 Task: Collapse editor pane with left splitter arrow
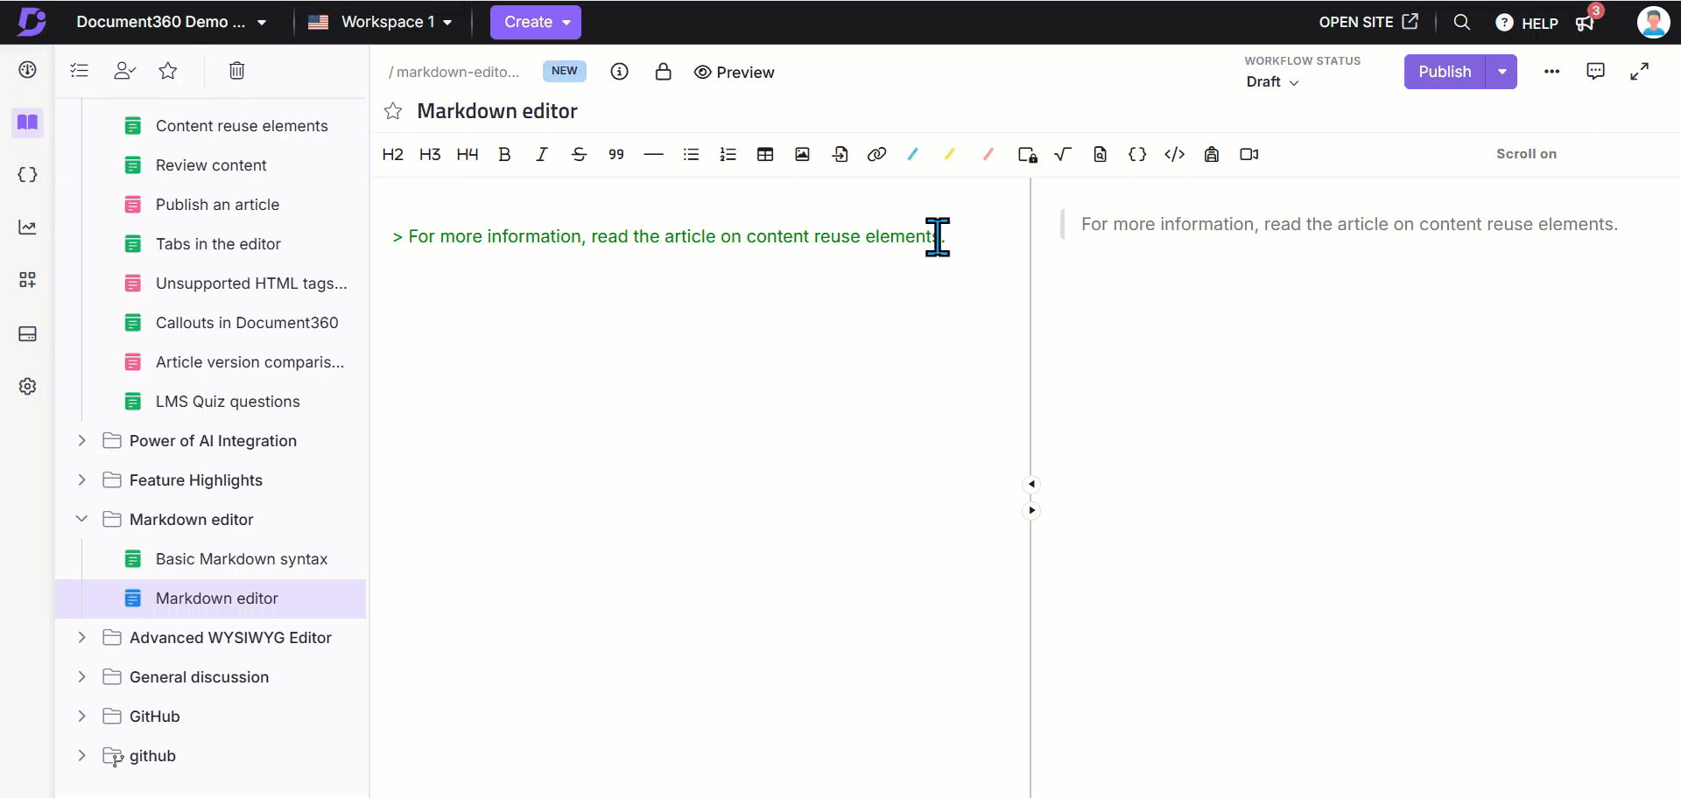coord(1031,484)
